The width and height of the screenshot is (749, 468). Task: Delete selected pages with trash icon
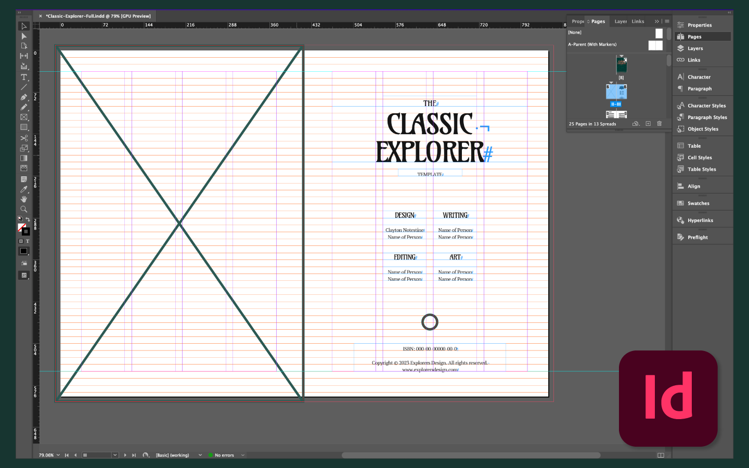click(660, 124)
